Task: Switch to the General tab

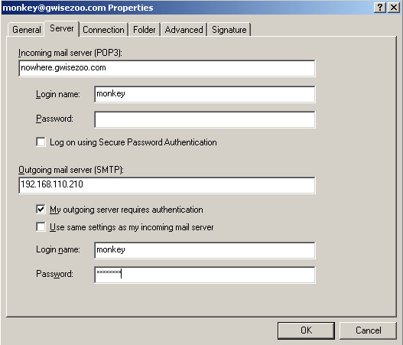Action: click(x=27, y=30)
